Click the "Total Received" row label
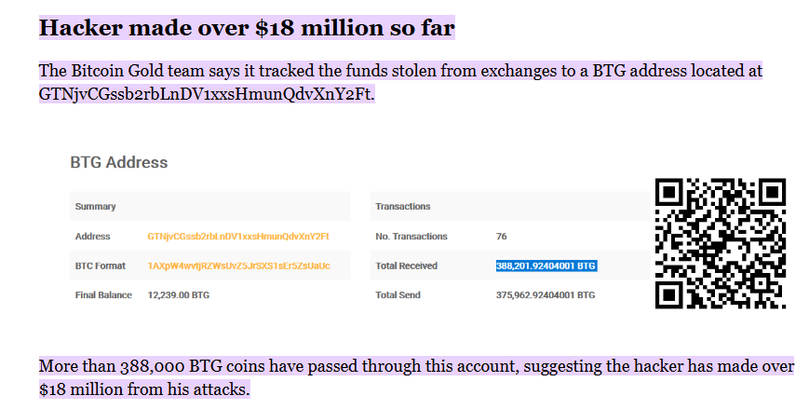809x409 pixels. coord(406,266)
